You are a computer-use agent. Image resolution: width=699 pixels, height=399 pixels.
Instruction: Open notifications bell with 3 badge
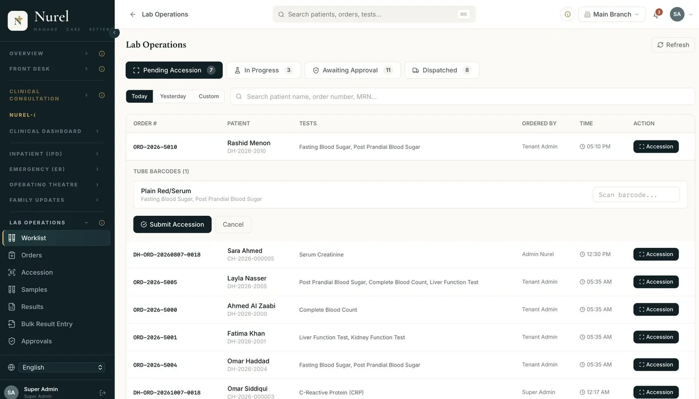pos(657,14)
